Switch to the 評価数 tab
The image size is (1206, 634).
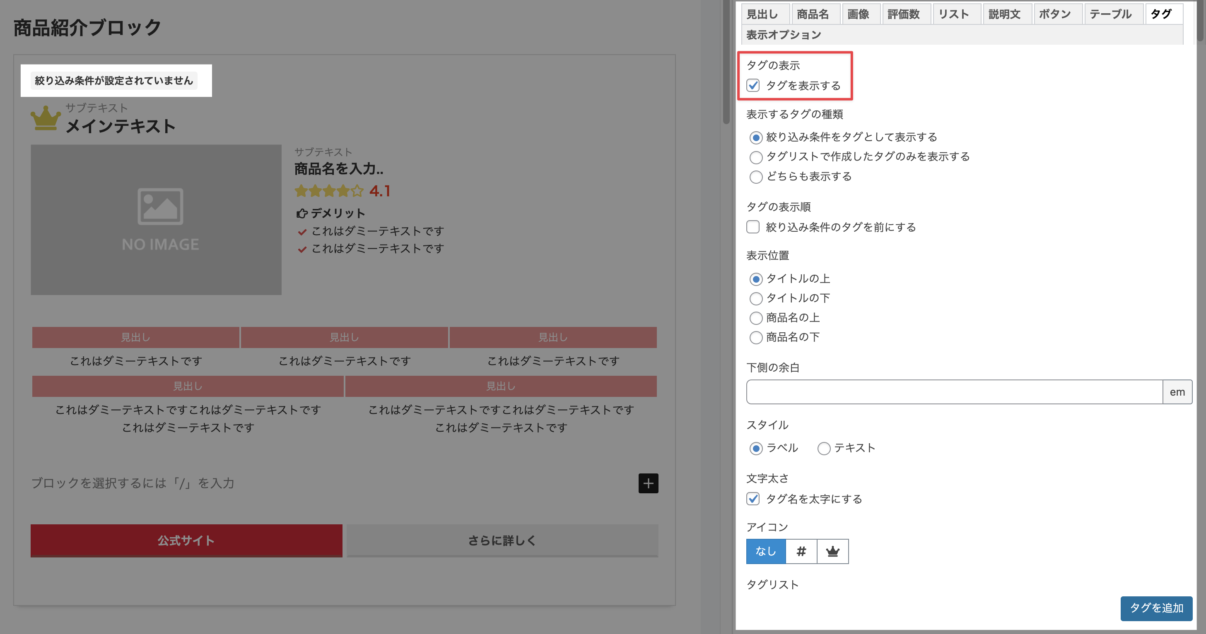907,14
